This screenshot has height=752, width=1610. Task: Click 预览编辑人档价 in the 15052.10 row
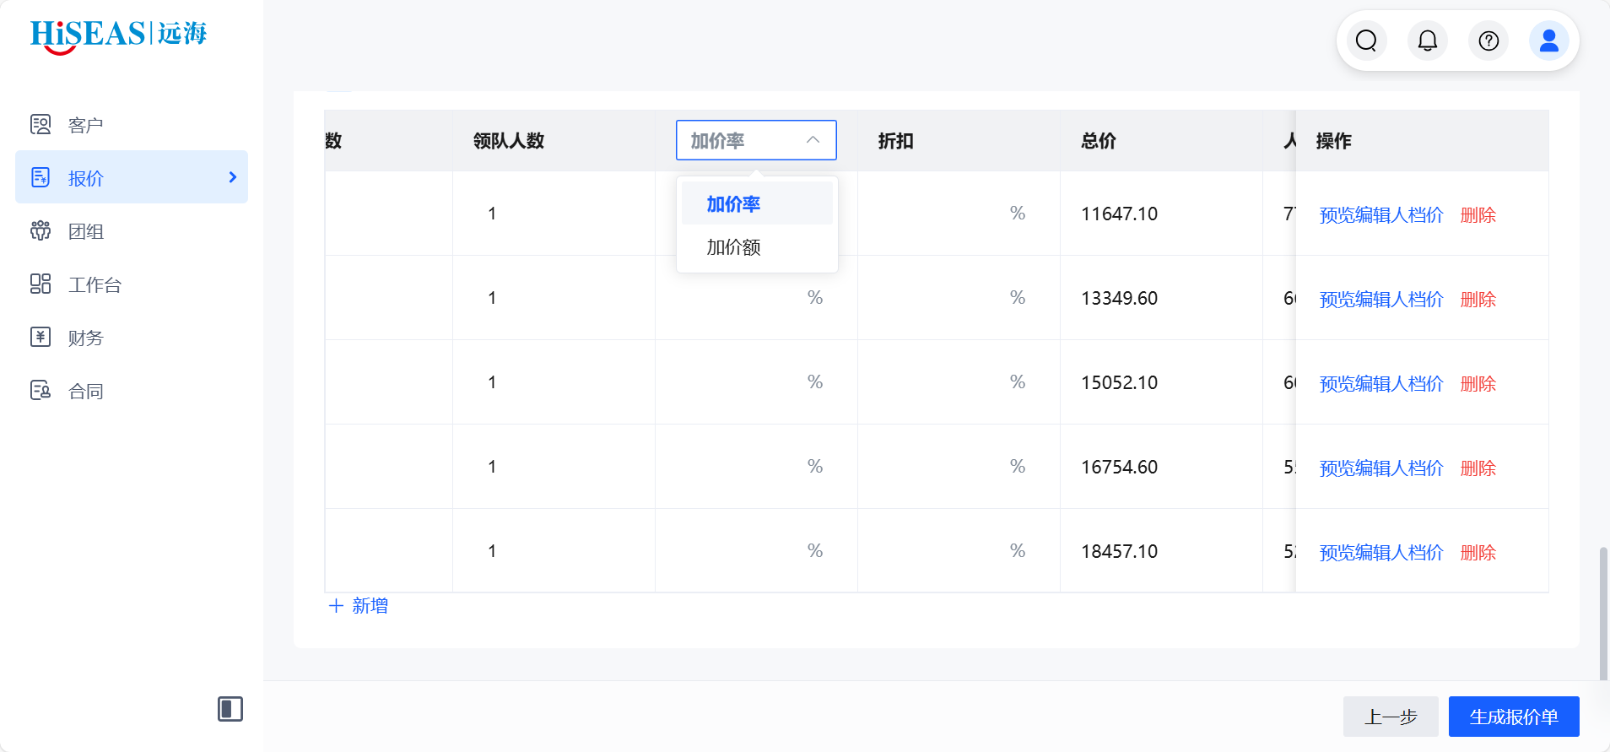1381,383
